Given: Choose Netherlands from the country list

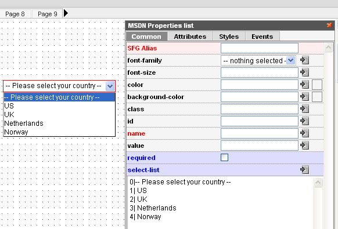Looking at the screenshot, I should 59,123.
